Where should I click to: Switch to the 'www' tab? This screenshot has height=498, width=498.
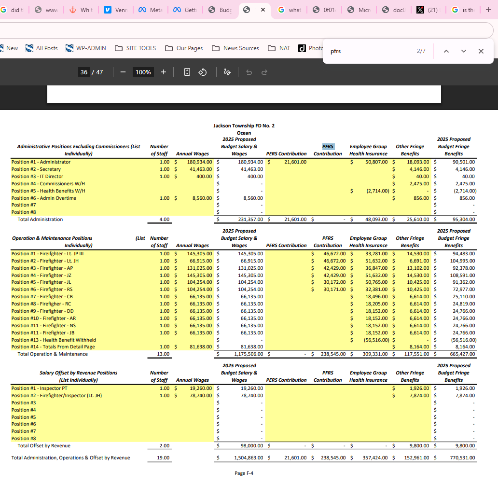[x=47, y=10]
